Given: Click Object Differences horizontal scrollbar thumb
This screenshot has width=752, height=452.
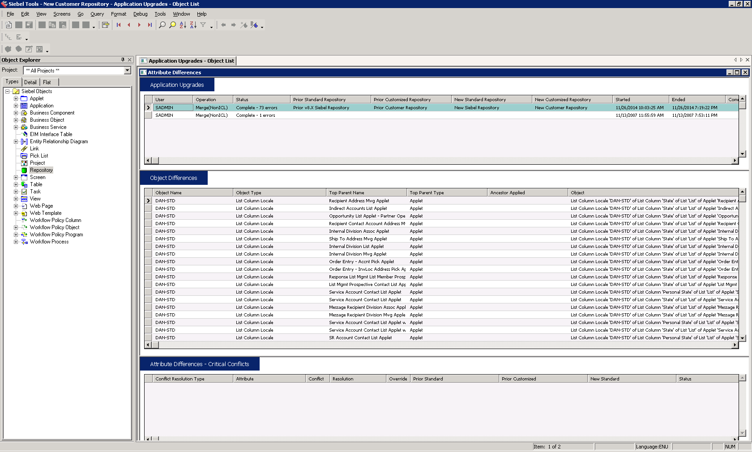Looking at the screenshot, I should [155, 345].
